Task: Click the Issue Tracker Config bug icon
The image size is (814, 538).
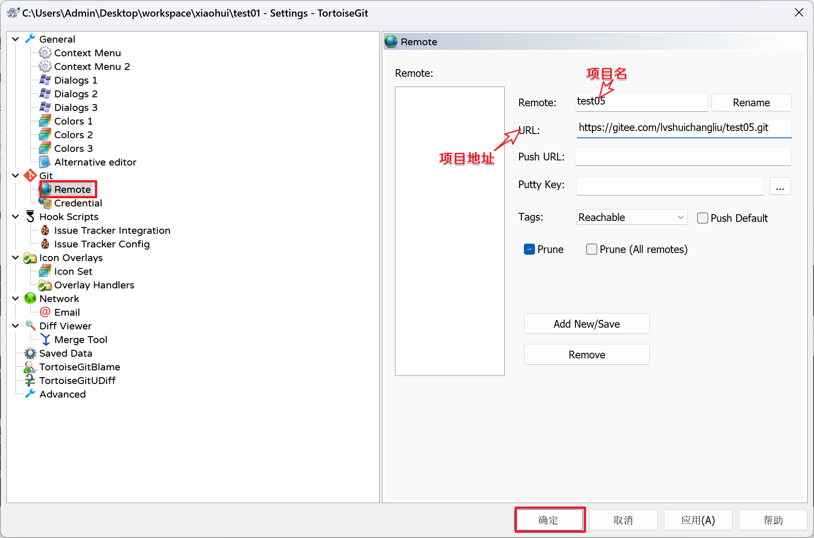Action: coord(45,244)
